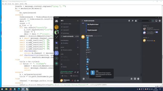This screenshot has width=163, height=91.
Task: Open Firefox from the taskbar
Action: [10, 89]
